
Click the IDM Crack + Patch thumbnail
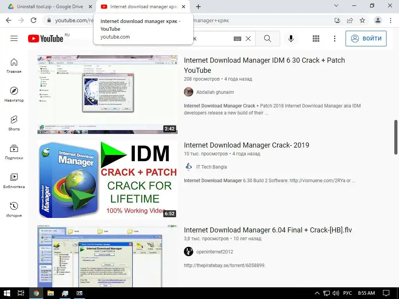tap(108, 179)
